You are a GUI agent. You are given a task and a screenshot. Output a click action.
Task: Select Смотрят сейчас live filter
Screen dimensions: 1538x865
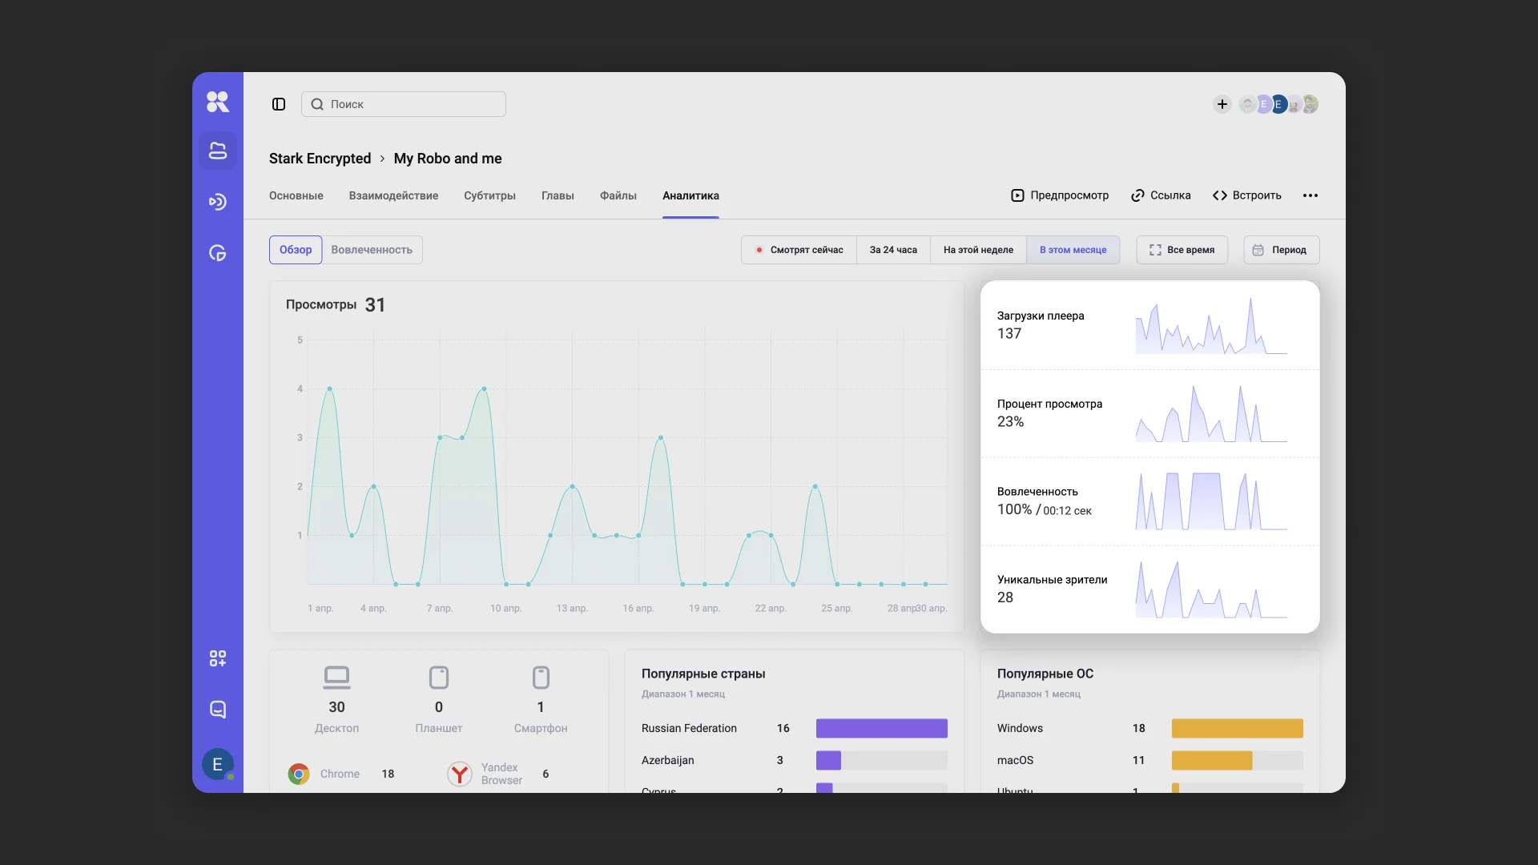(x=799, y=250)
